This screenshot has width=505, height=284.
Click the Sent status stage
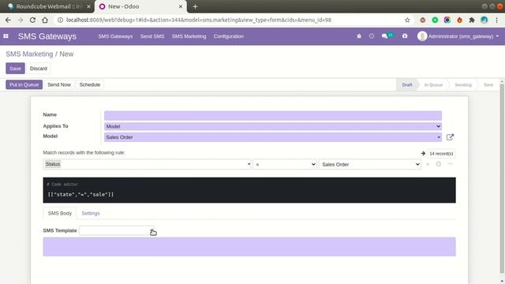tap(488, 84)
